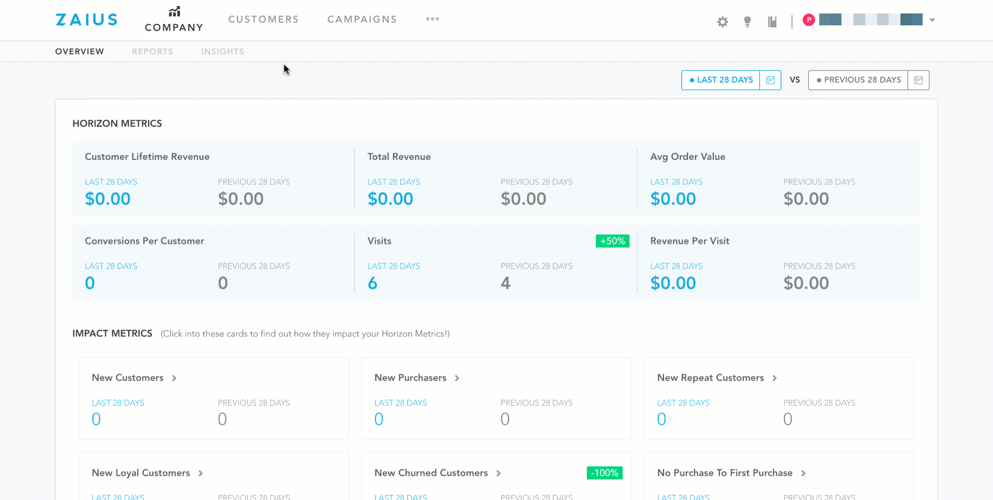Expand New Loyal Customers chevron arrow

[x=201, y=473]
